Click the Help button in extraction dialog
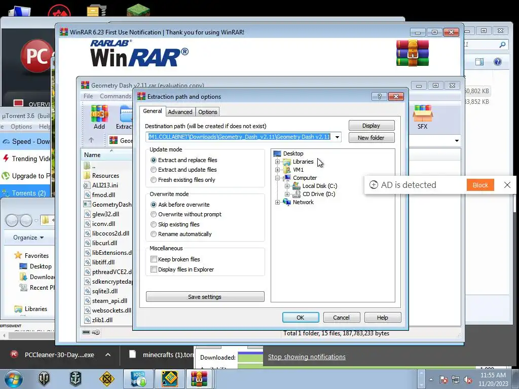 pos(382,318)
